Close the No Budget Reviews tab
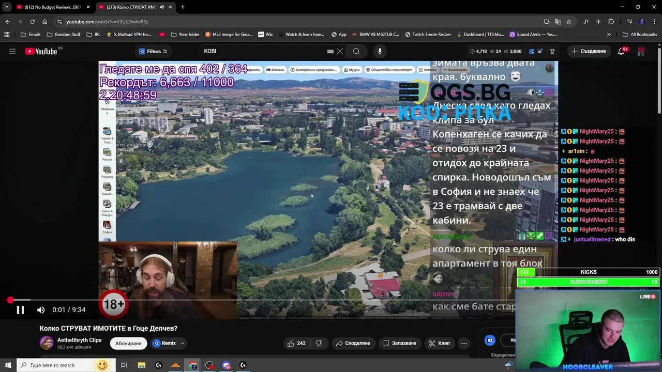 pyautogui.click(x=88, y=7)
